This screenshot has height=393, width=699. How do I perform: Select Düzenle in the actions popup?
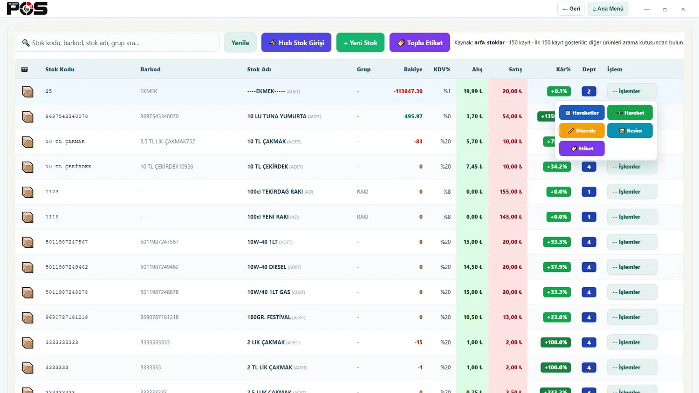582,131
